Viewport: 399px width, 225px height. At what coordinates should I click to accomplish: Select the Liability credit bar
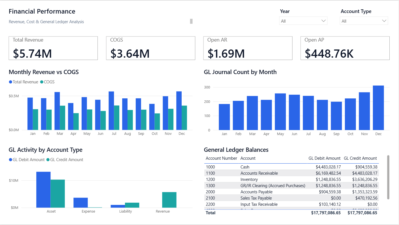coord(132,205)
